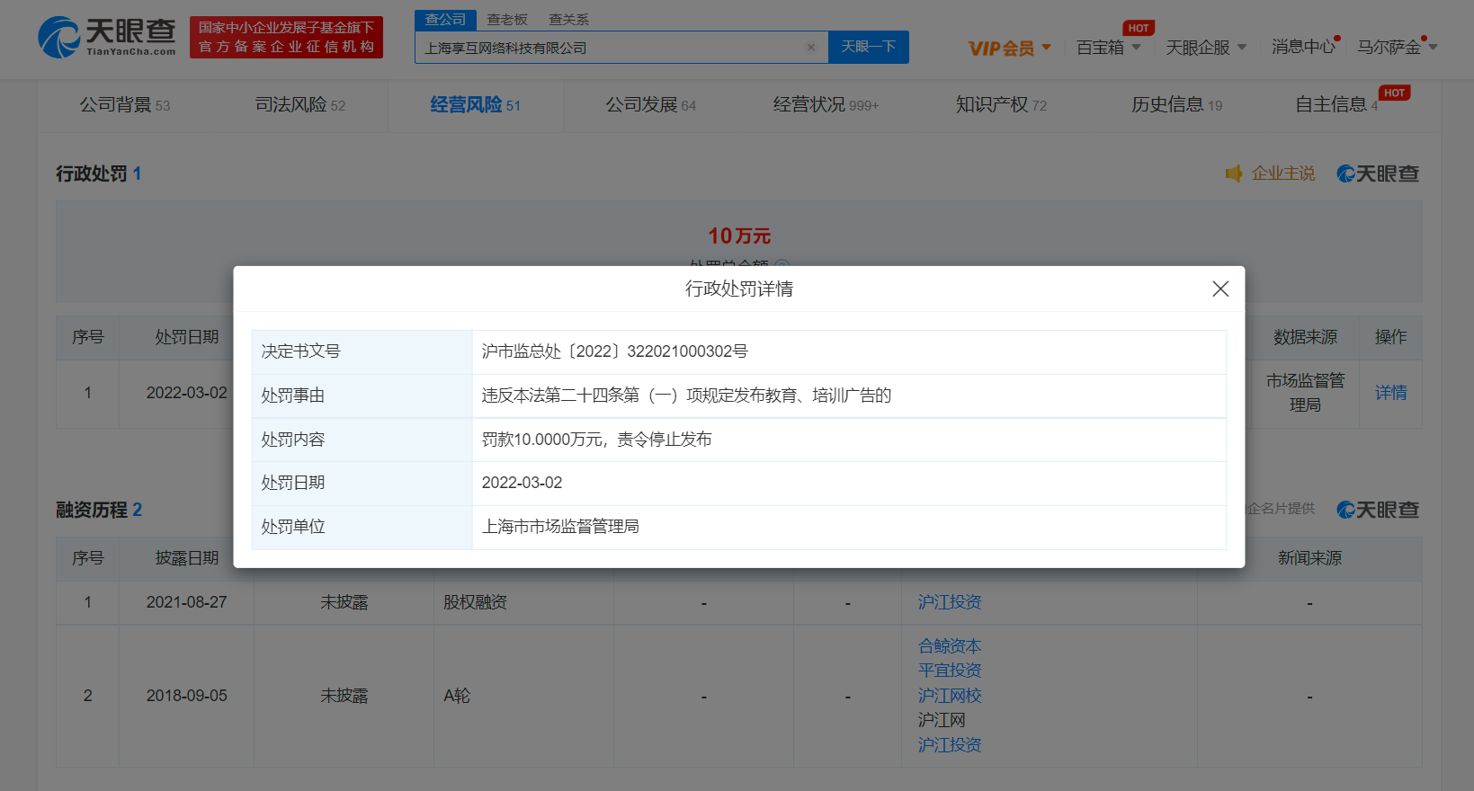Open the 司法风险 tab
Screen dimensions: 1474x791
point(300,105)
